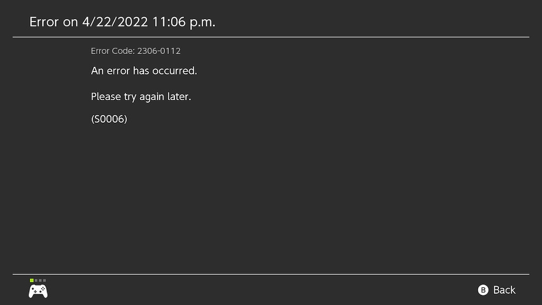542x305 pixels.
Task: Click the word 'Error' in the title
Action: [x=44, y=22]
